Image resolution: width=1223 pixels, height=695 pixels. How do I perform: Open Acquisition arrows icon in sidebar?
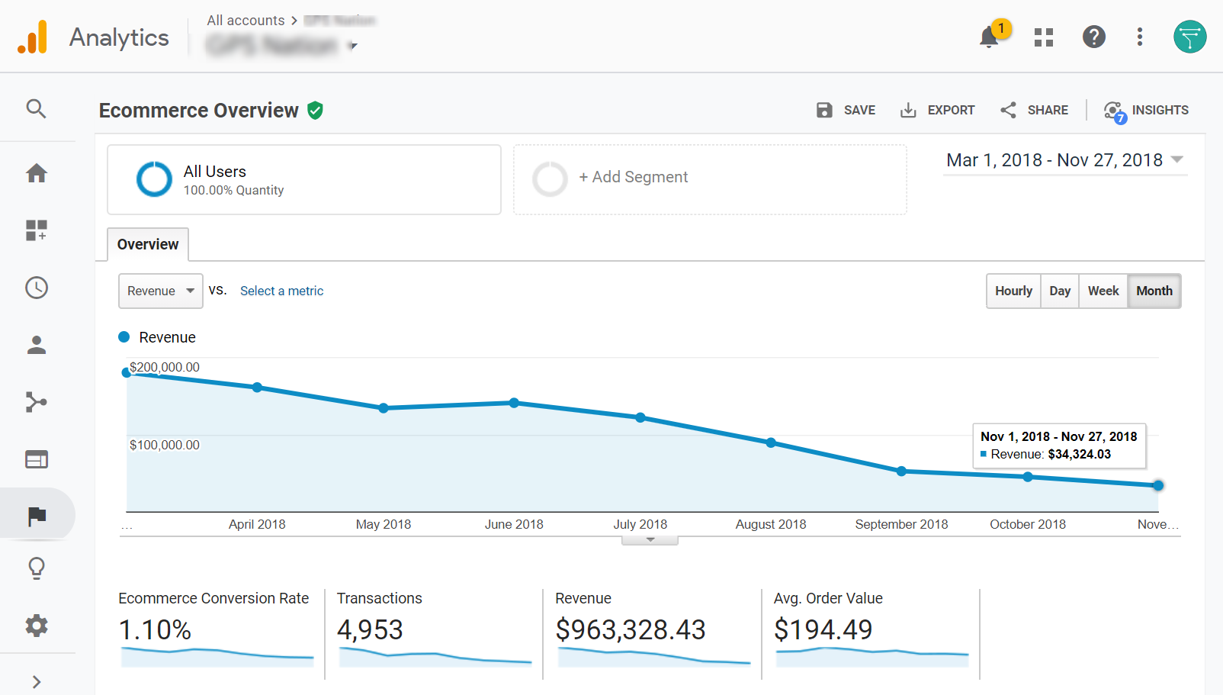[37, 402]
